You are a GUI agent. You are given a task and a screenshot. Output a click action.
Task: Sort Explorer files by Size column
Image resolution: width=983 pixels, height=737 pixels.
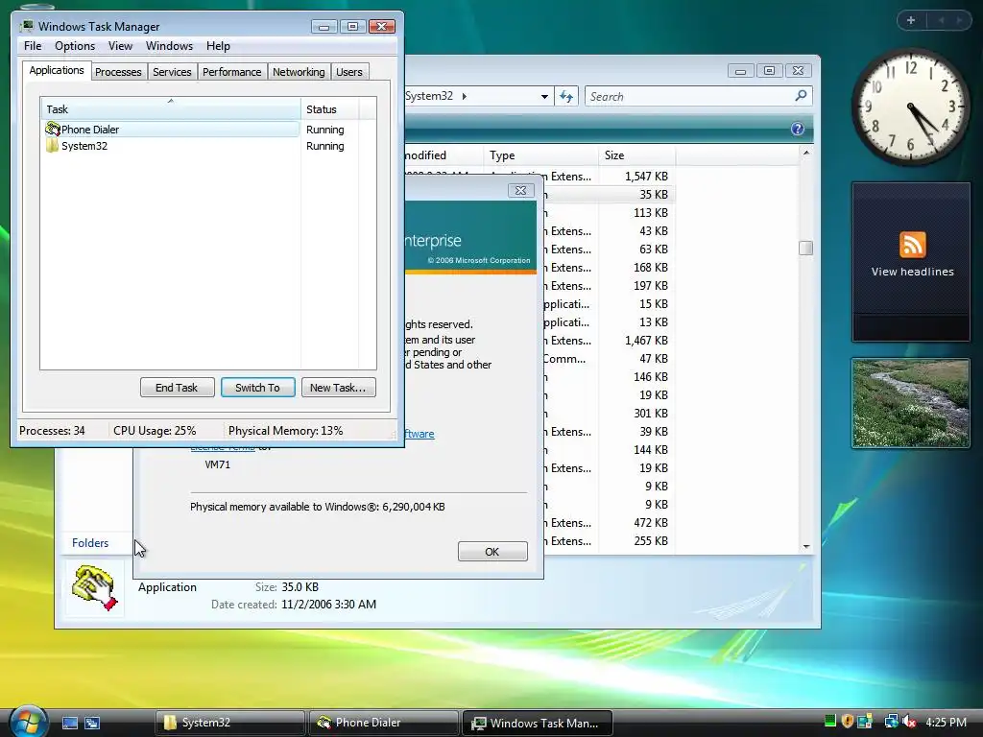pyautogui.click(x=636, y=155)
